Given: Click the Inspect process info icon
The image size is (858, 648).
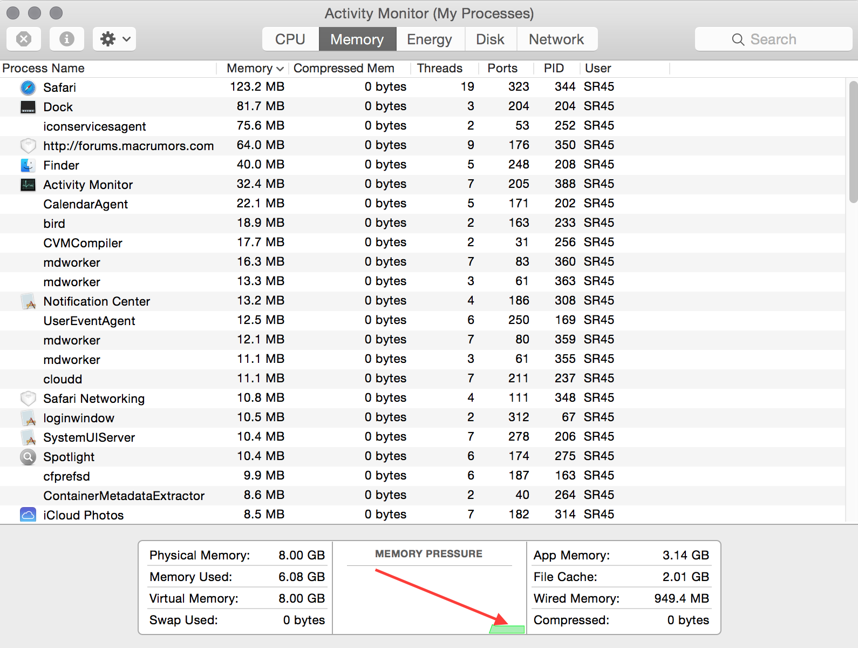Looking at the screenshot, I should point(67,39).
